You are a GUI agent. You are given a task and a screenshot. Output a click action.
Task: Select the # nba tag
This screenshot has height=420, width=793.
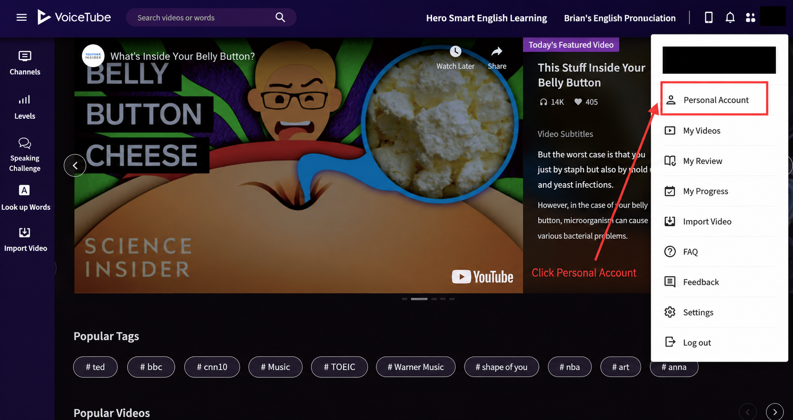(570, 367)
